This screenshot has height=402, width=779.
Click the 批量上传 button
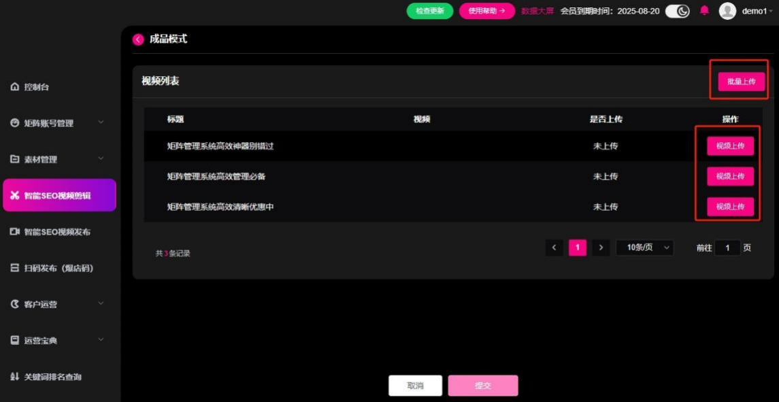[x=741, y=82]
